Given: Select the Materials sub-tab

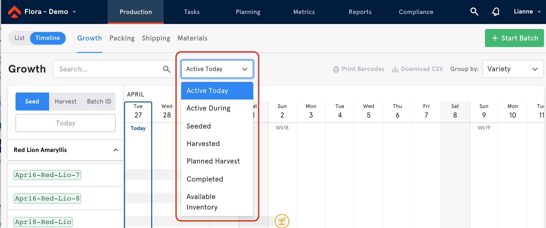Looking at the screenshot, I should pyautogui.click(x=193, y=38).
